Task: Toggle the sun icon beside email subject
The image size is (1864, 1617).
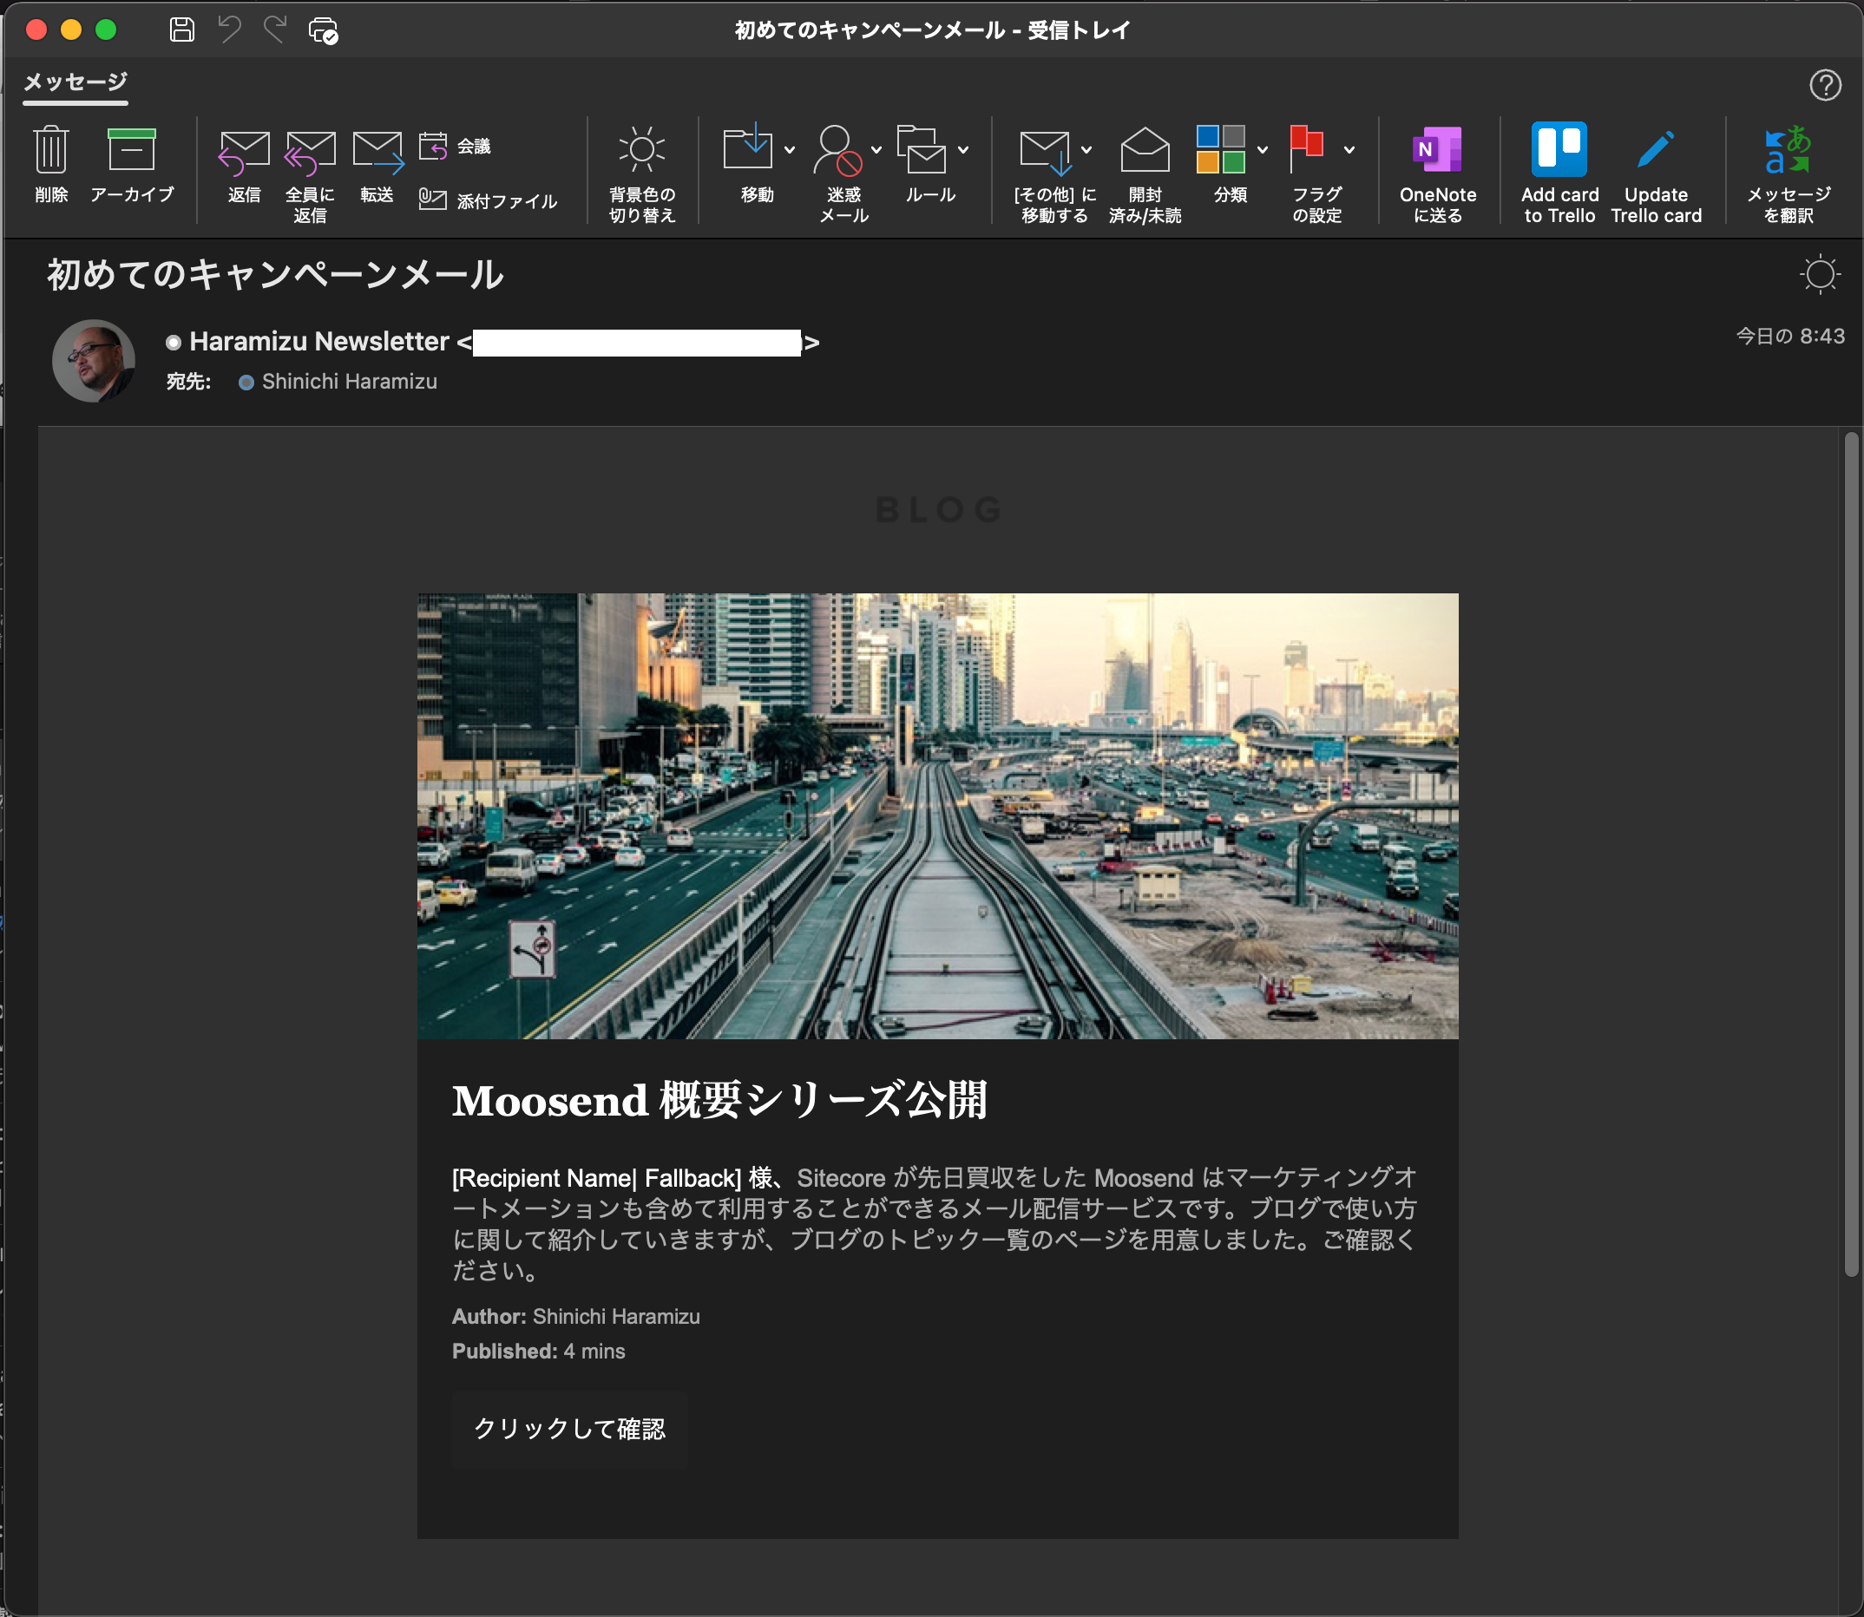Action: (1820, 274)
